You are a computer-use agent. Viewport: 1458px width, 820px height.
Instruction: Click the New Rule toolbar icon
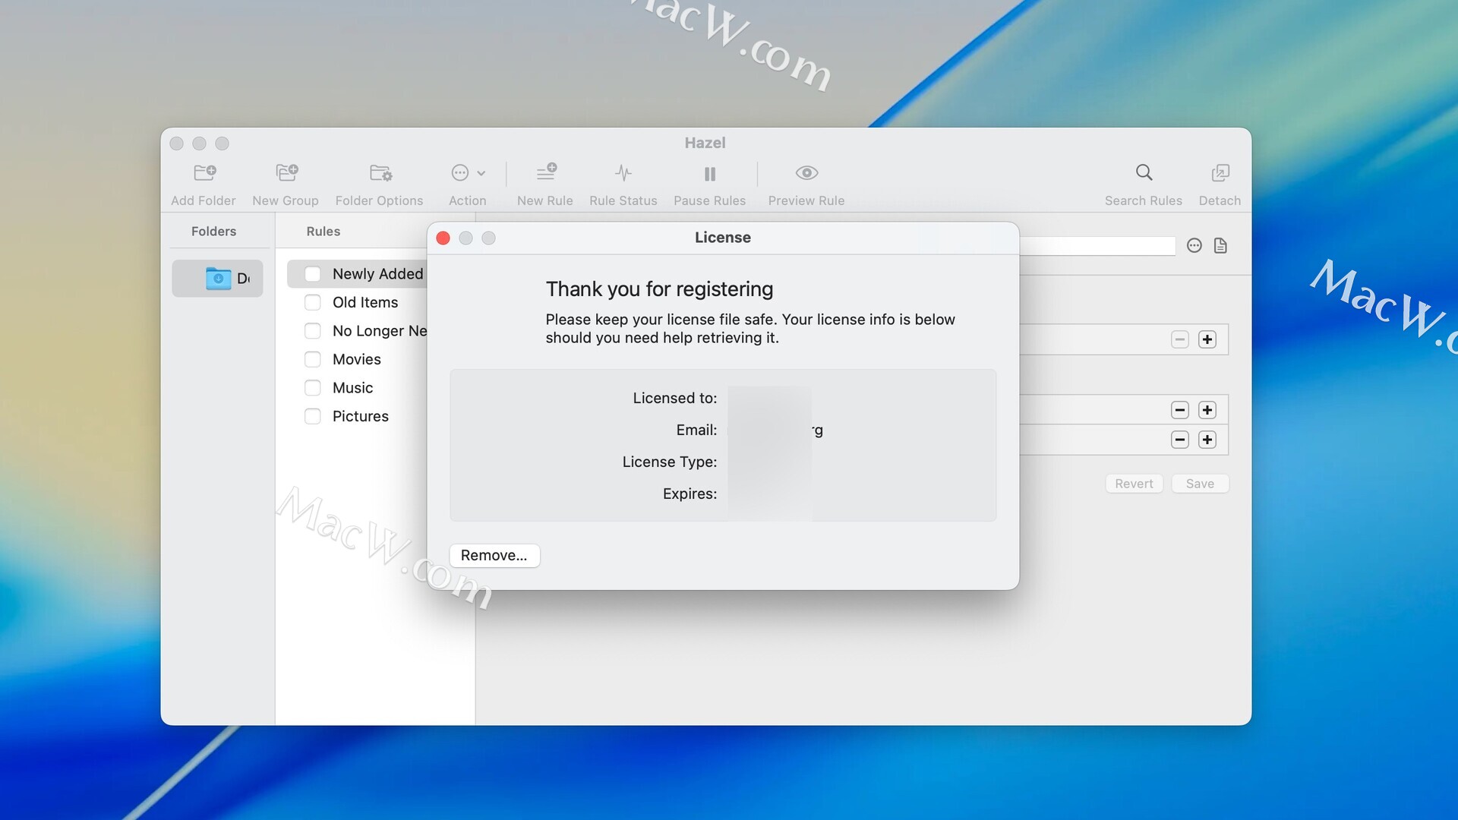pyautogui.click(x=546, y=173)
